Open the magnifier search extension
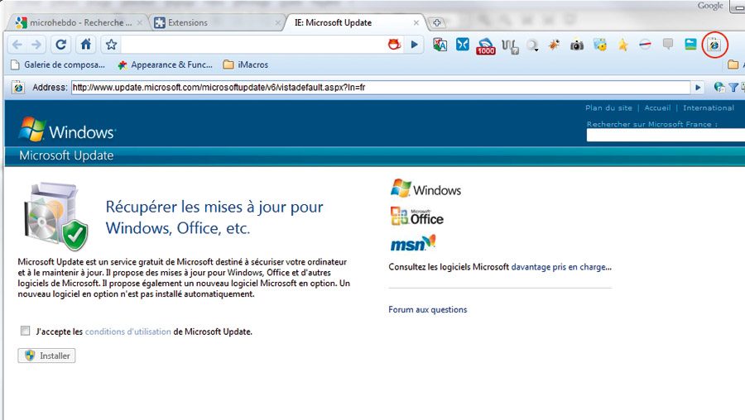This screenshot has width=745, height=420. 532,45
